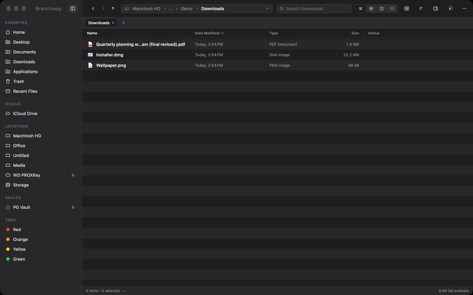The width and height of the screenshot is (473, 295).
Task: Click the Installer.dmg disk image icon
Action: (x=90, y=55)
